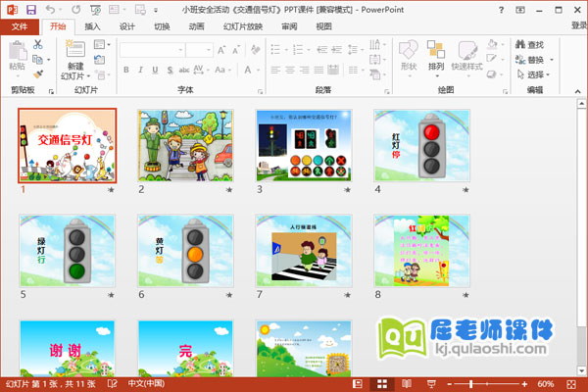Click the Bullets list icon
The width and height of the screenshot is (588, 392).
click(x=275, y=50)
